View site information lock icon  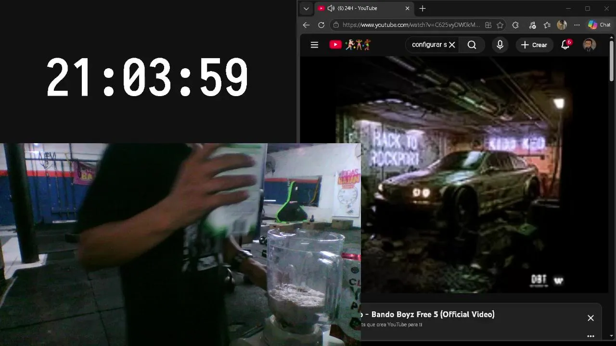coord(336,25)
